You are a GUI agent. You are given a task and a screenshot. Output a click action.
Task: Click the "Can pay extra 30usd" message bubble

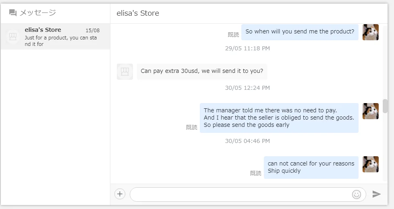tap(202, 71)
